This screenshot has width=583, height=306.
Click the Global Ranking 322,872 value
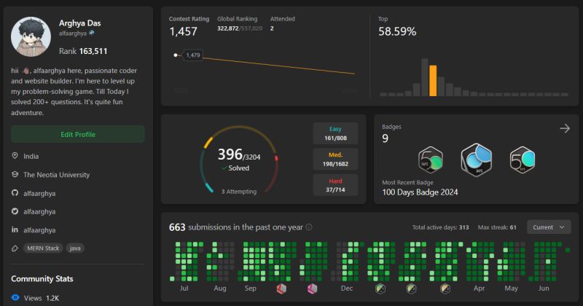pyautogui.click(x=227, y=28)
